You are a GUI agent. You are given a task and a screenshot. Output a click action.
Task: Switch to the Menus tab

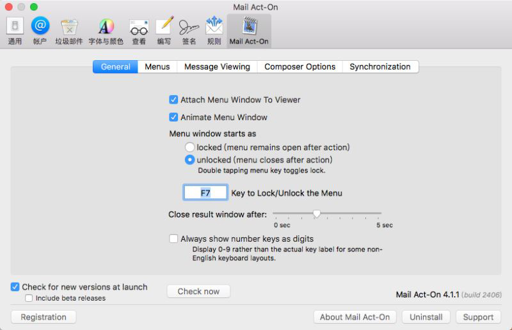pyautogui.click(x=157, y=67)
